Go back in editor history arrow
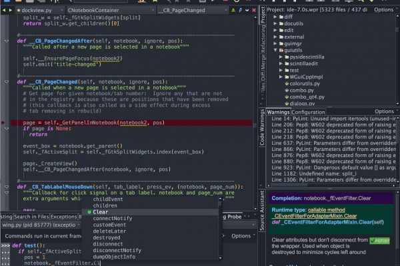This screenshot has height=266, width=400. (4, 10)
